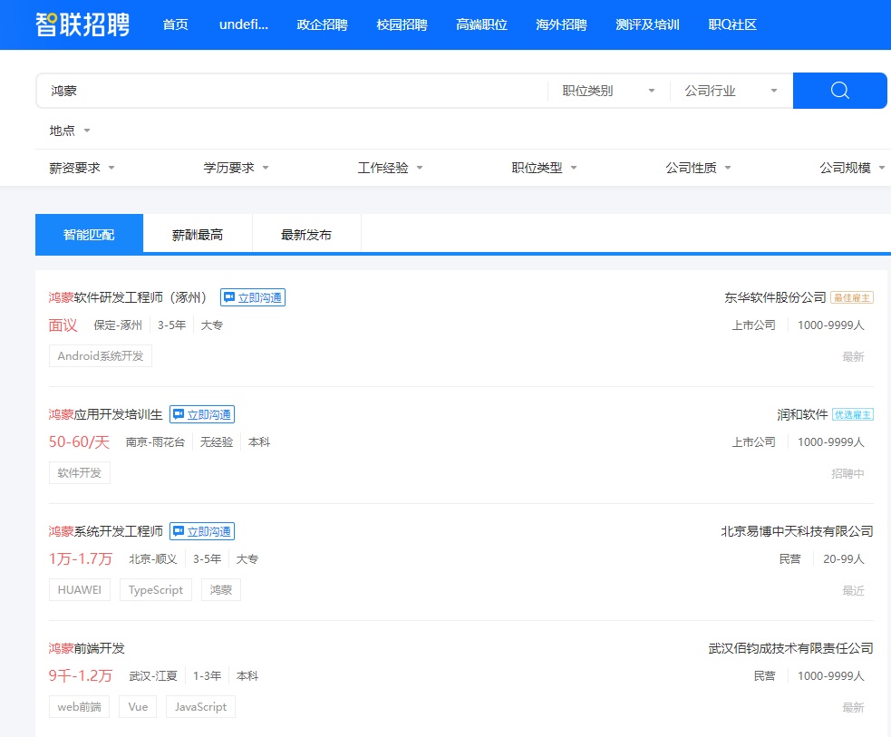Switch to the 最新发布 sorting tab

[306, 234]
